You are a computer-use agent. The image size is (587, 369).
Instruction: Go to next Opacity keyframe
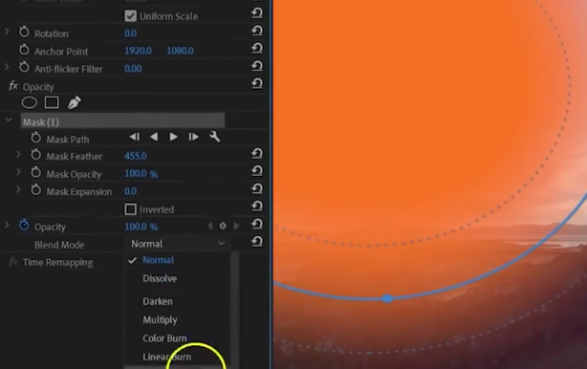[x=236, y=226]
